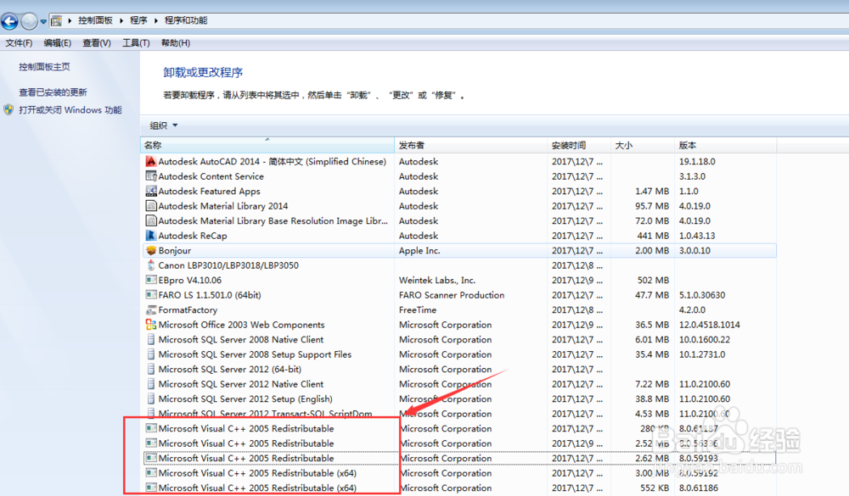This screenshot has height=496, width=849.
Task: Click the Back navigation arrow button
Action: (9, 21)
